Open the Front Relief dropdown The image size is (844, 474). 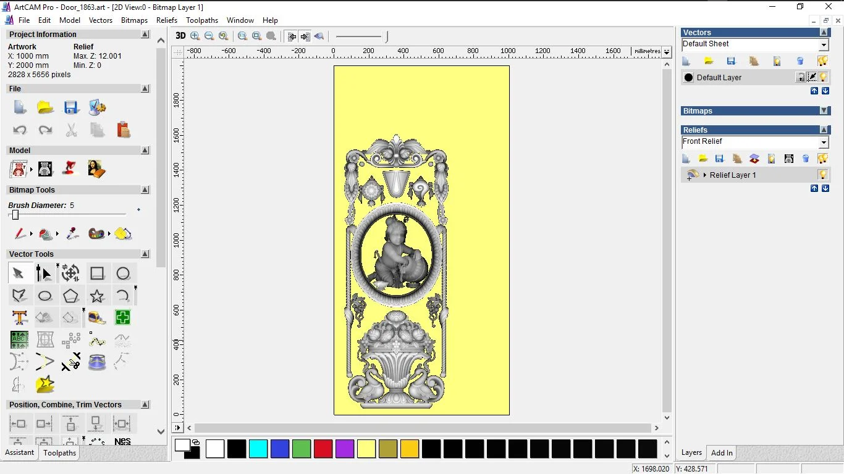tap(824, 141)
